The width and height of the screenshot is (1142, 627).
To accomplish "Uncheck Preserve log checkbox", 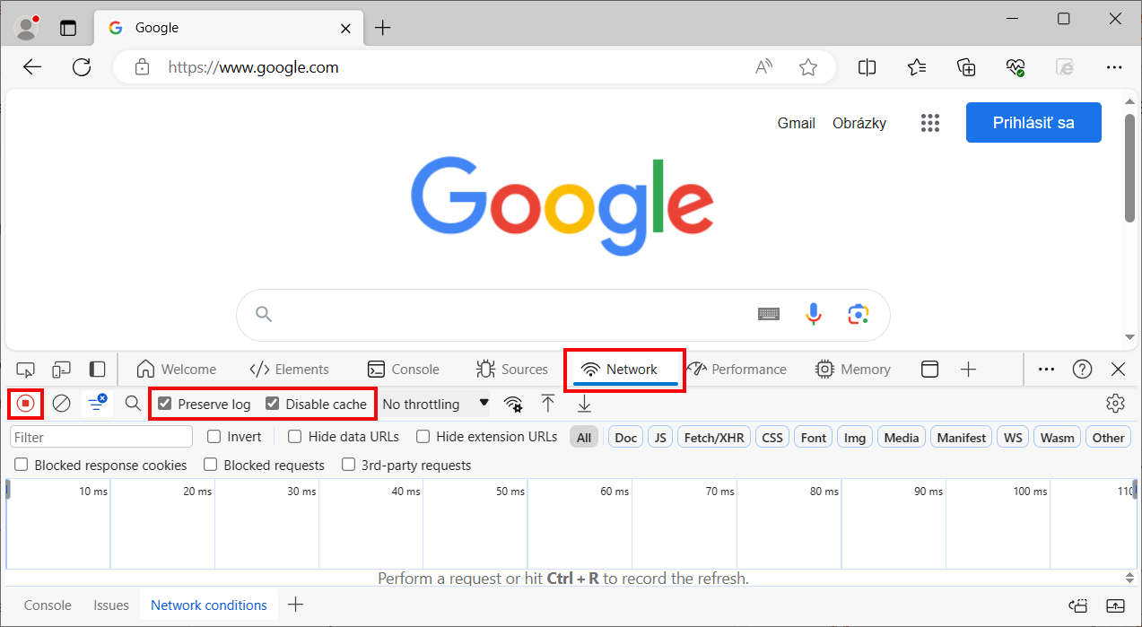I will click(x=164, y=404).
